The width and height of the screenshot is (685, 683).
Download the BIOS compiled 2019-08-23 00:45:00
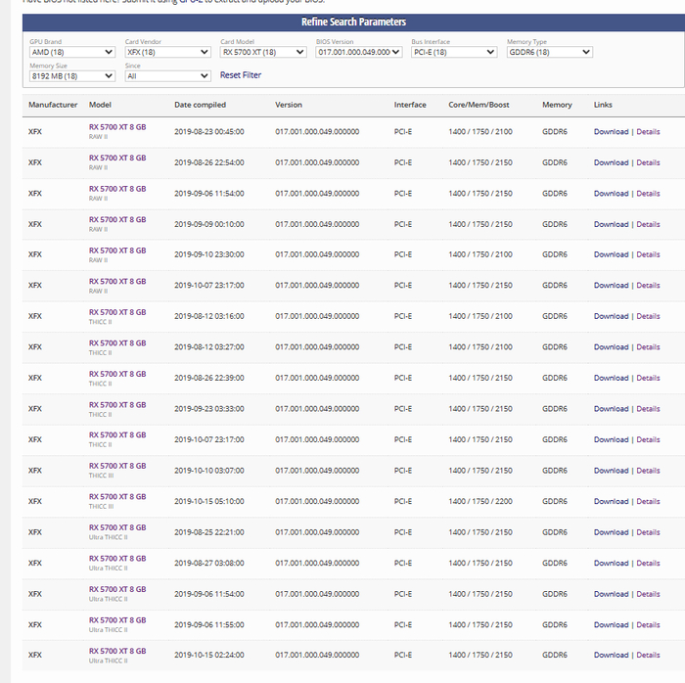(x=611, y=132)
